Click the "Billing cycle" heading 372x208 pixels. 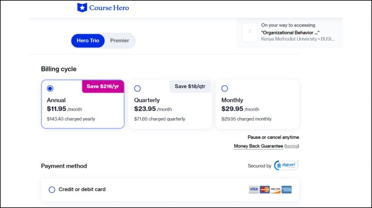click(x=58, y=69)
